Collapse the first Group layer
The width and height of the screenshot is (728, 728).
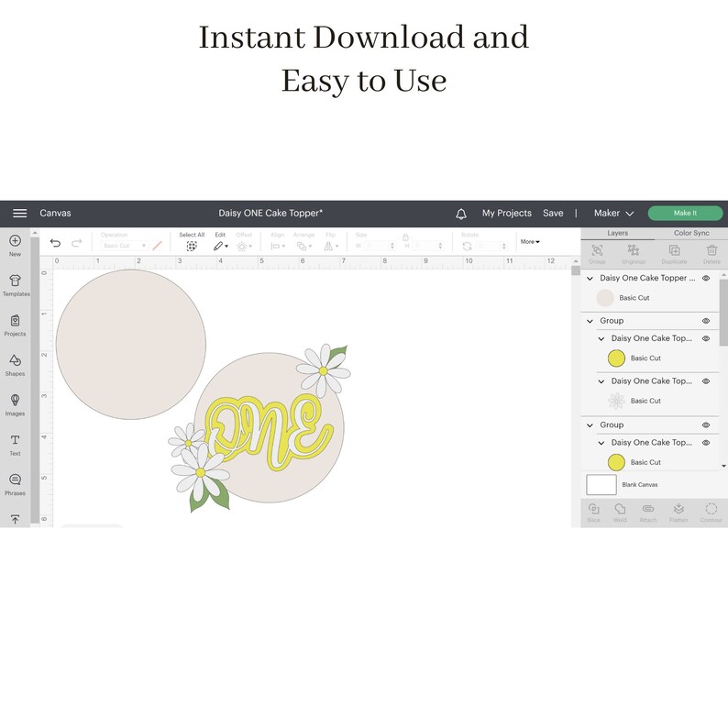click(590, 321)
